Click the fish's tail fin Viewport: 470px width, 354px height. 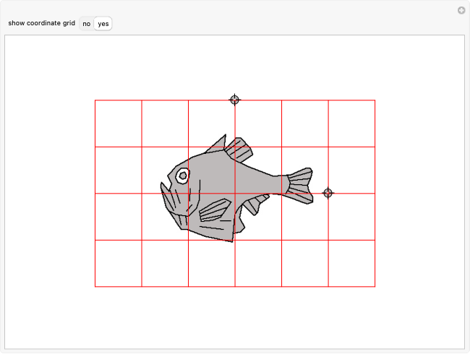[300, 185]
